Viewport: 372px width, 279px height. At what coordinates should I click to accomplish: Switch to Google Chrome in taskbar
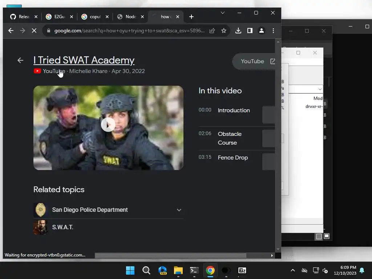point(210,270)
